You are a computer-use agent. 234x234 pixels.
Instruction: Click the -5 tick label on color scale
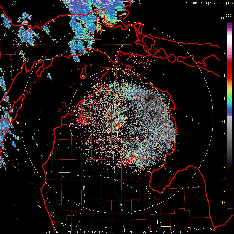point(223,168)
